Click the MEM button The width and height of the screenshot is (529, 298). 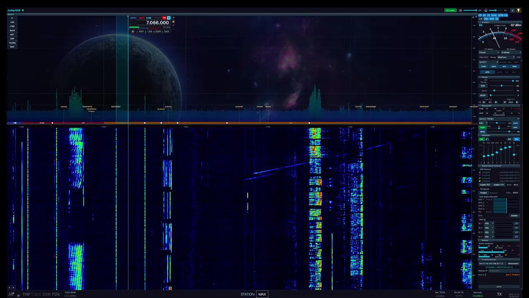point(515,66)
